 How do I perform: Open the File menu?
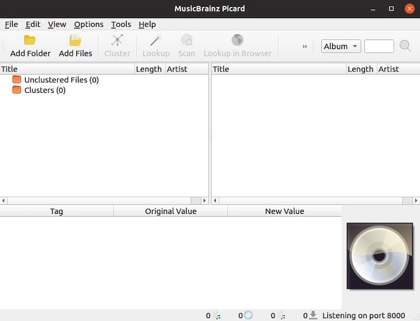(11, 25)
